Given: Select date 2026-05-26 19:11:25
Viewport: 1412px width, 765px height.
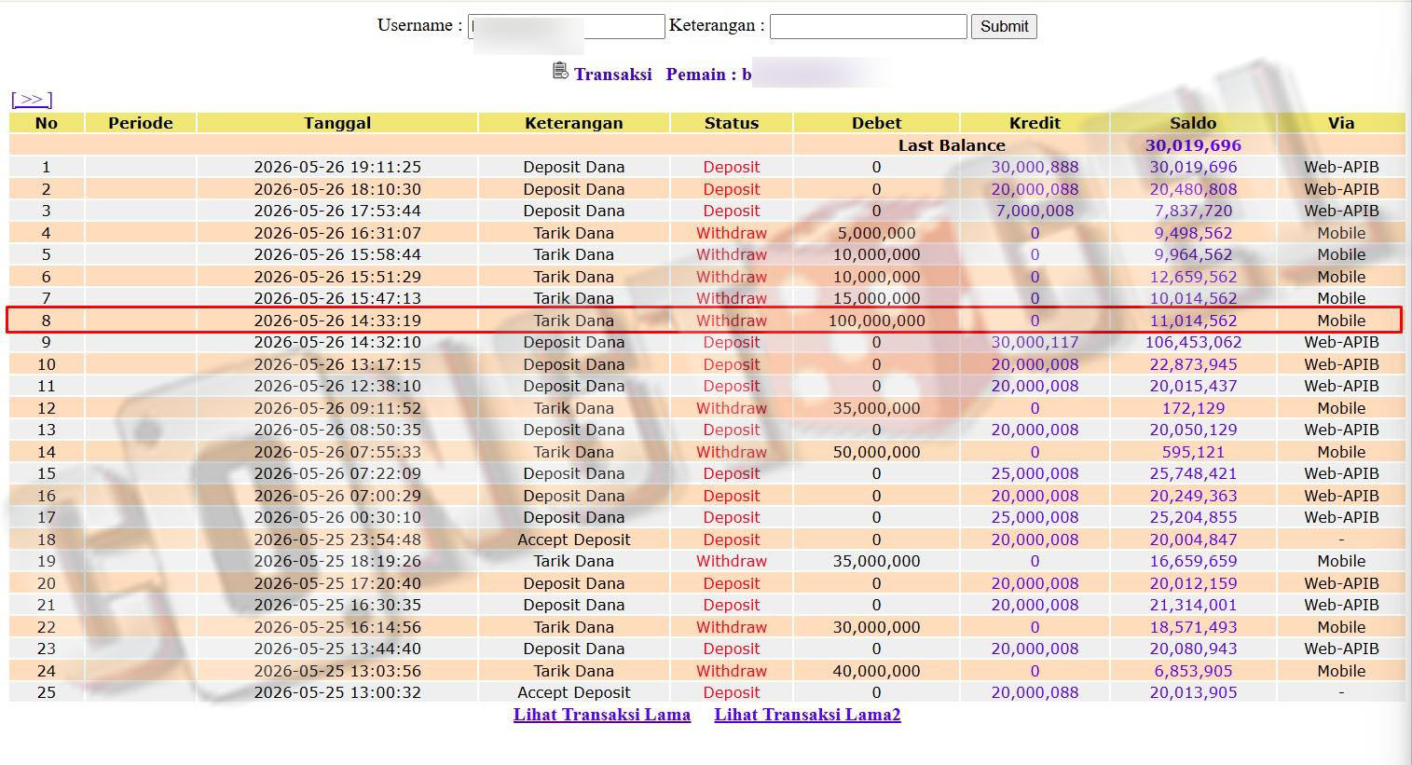Looking at the screenshot, I should click(x=337, y=168).
